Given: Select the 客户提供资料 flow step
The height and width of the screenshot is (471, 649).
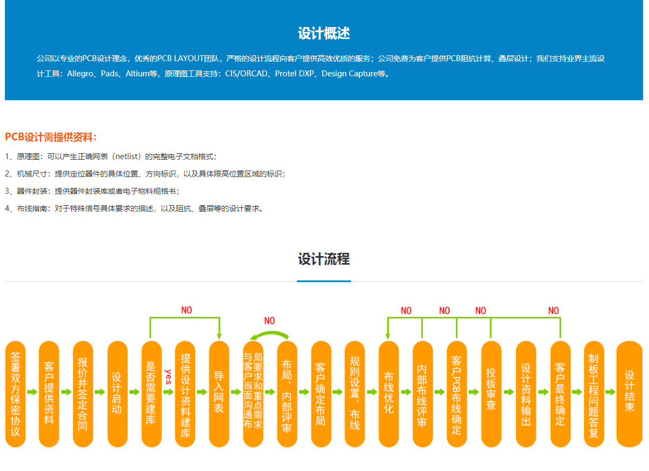Looking at the screenshot, I should [x=49, y=394].
